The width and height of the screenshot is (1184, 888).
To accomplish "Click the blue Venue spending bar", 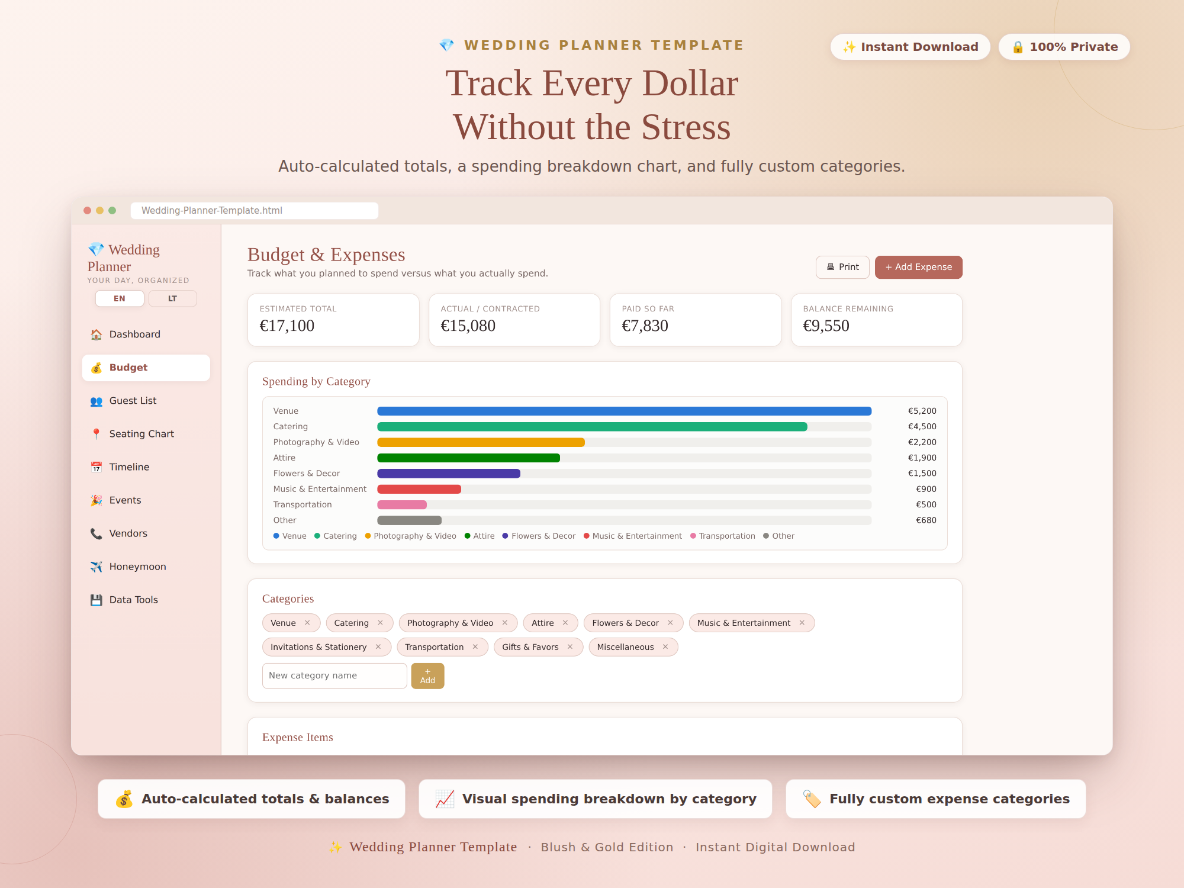I will tap(624, 411).
